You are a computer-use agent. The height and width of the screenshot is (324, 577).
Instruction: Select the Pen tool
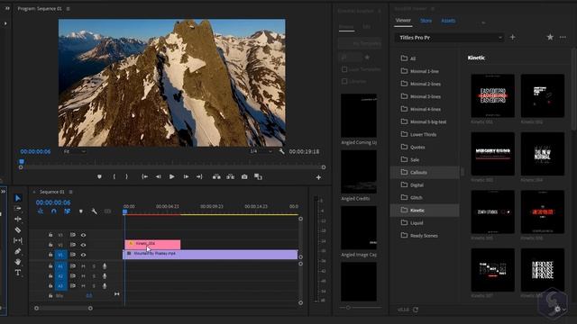click(x=18, y=251)
